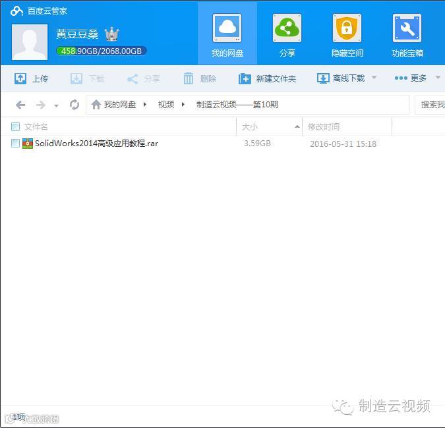Refresh the file list
The width and height of the screenshot is (445, 428).
pos(74,105)
